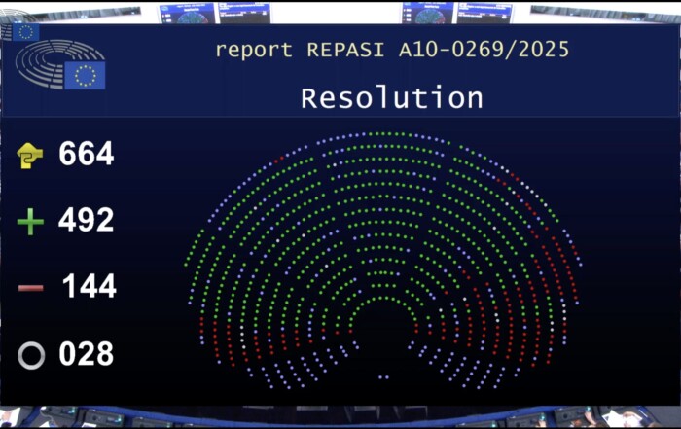Image resolution: width=681 pixels, height=429 pixels.
Task: Click the EU flag beside hemicycle logo
Action: click(86, 75)
